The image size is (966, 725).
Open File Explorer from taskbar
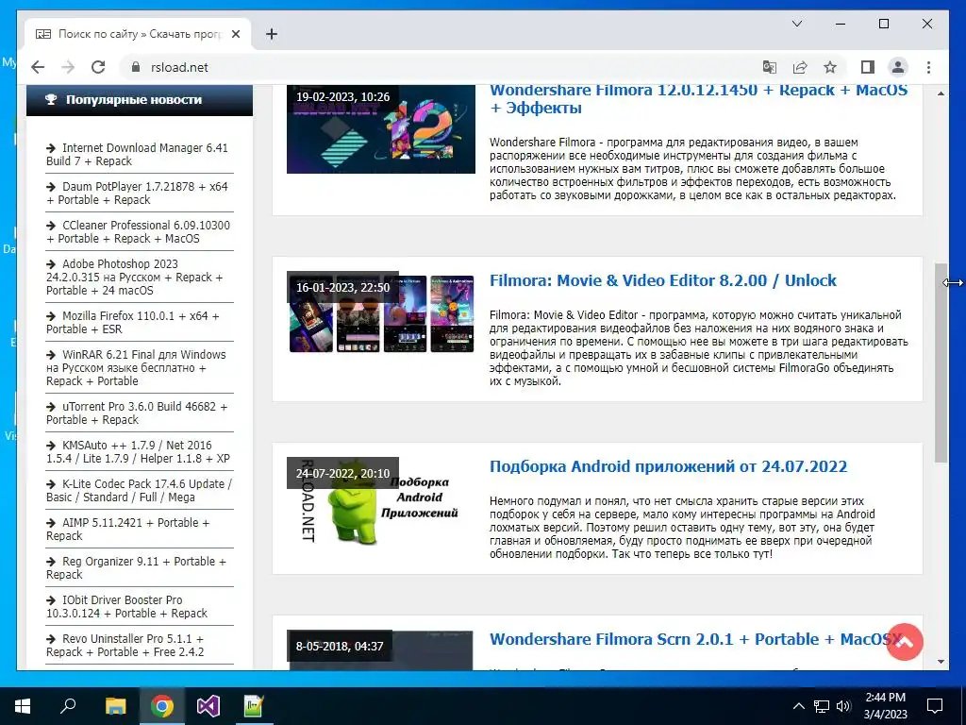(115, 706)
